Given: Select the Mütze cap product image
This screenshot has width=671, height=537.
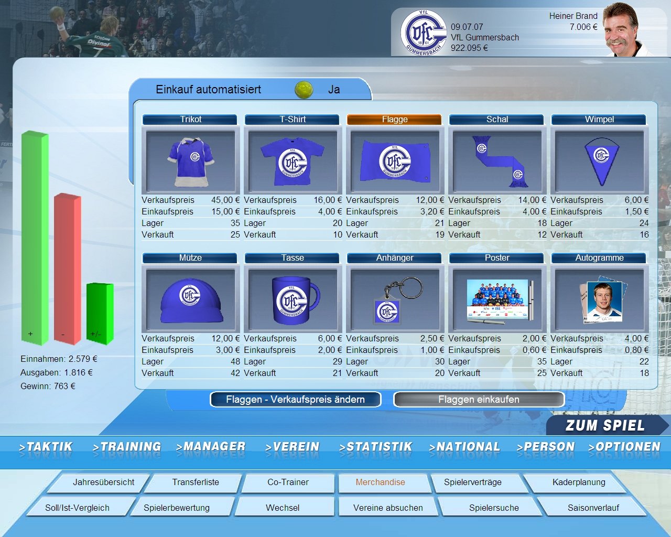Looking at the screenshot, I should 190,300.
